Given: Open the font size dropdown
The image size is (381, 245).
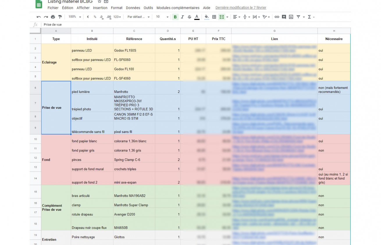Looking at the screenshot, I should pos(162,17).
